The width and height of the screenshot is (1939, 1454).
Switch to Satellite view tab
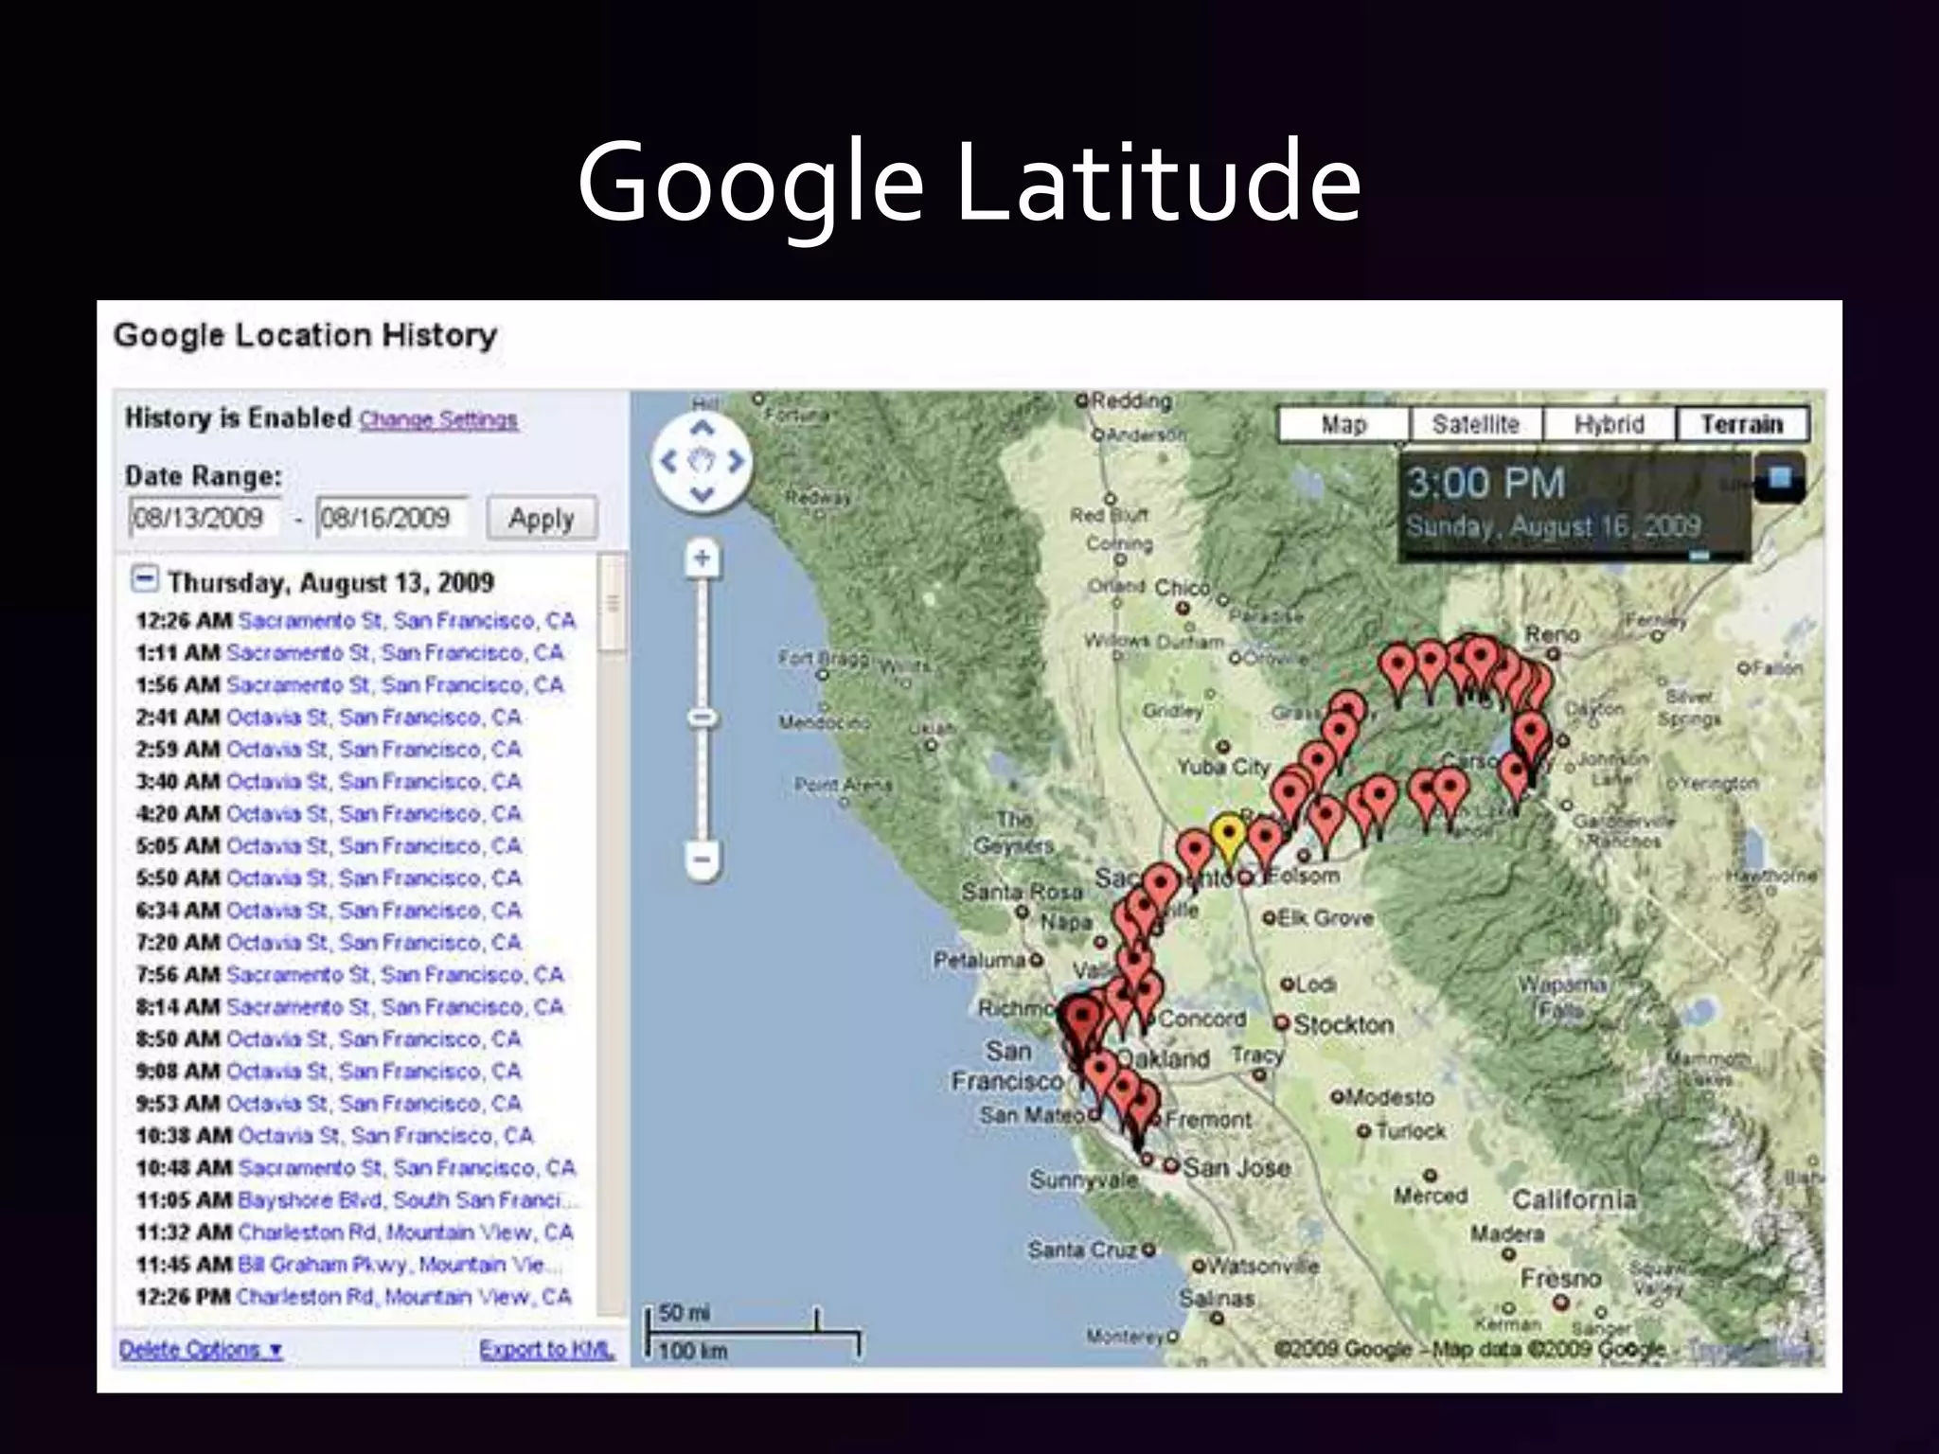(1476, 424)
